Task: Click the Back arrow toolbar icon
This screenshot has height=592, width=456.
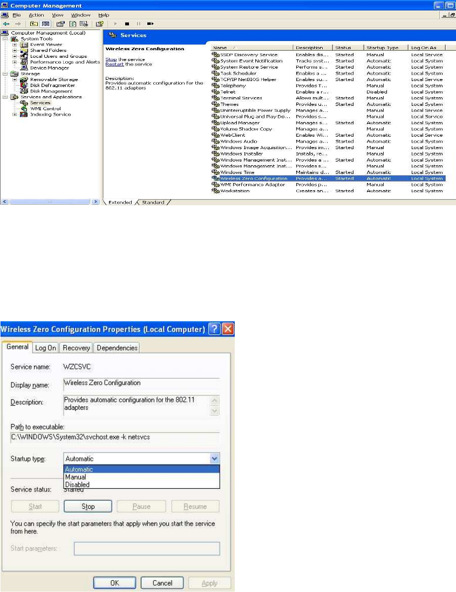Action: [x=6, y=24]
